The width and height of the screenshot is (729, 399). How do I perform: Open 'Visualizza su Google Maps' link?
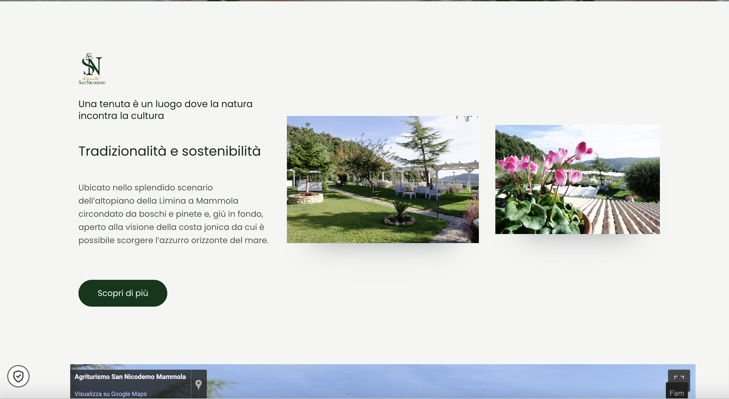tap(111, 394)
